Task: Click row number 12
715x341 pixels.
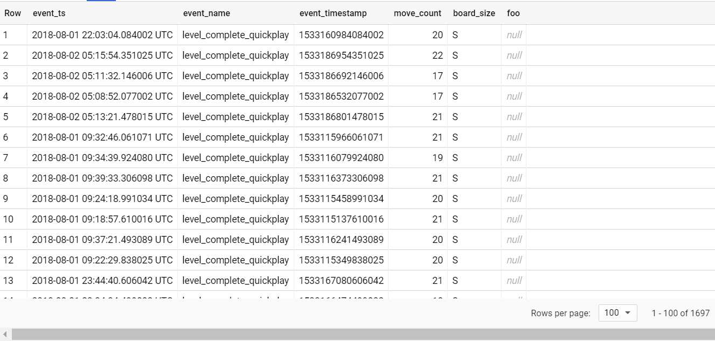Action: [8, 260]
